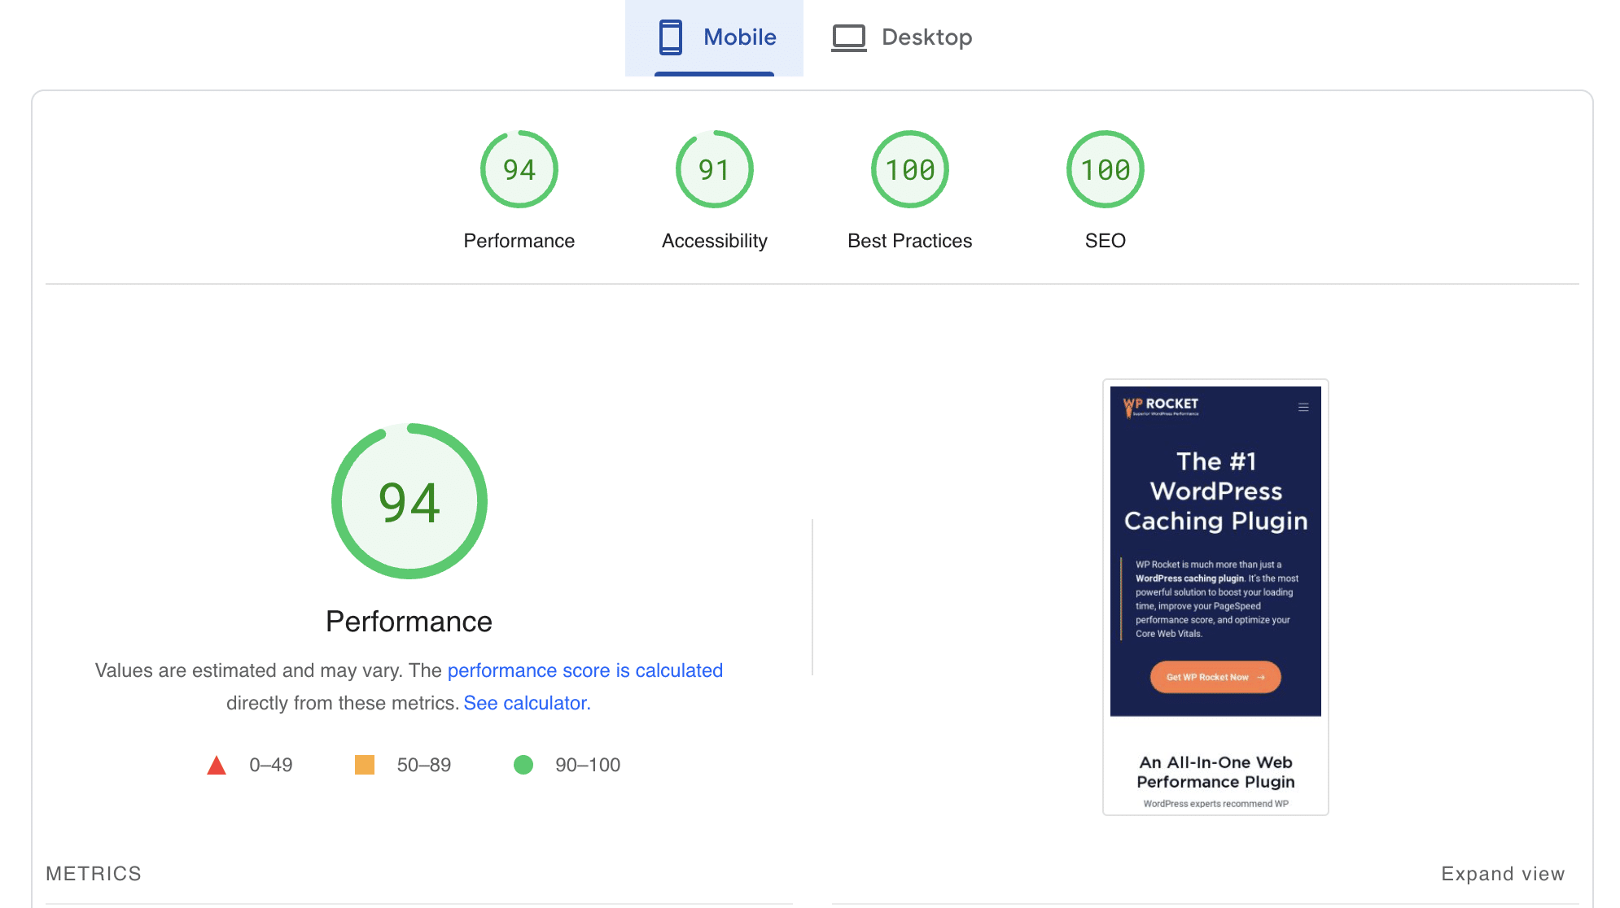This screenshot has height=908, width=1620.
Task: Click the Mobile device icon tab
Action: click(667, 37)
